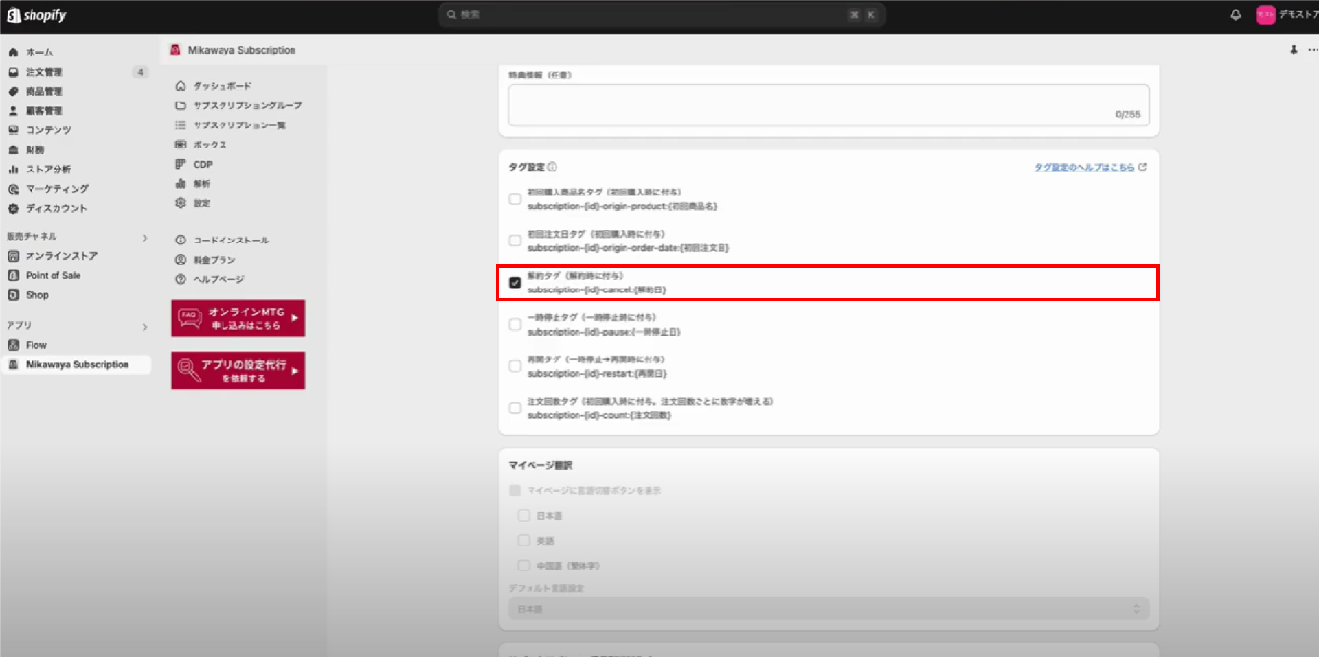Screen dimensions: 1319x657
Task: Click the notification bell icon
Action: click(x=1235, y=15)
